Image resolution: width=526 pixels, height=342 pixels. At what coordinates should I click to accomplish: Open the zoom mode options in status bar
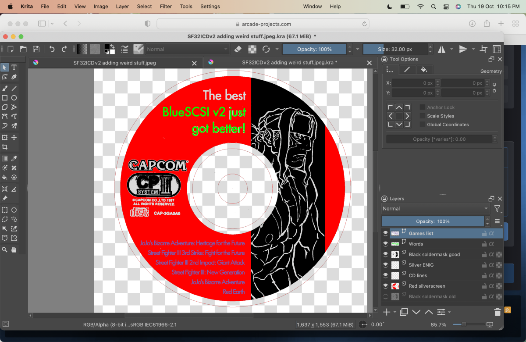(x=490, y=325)
